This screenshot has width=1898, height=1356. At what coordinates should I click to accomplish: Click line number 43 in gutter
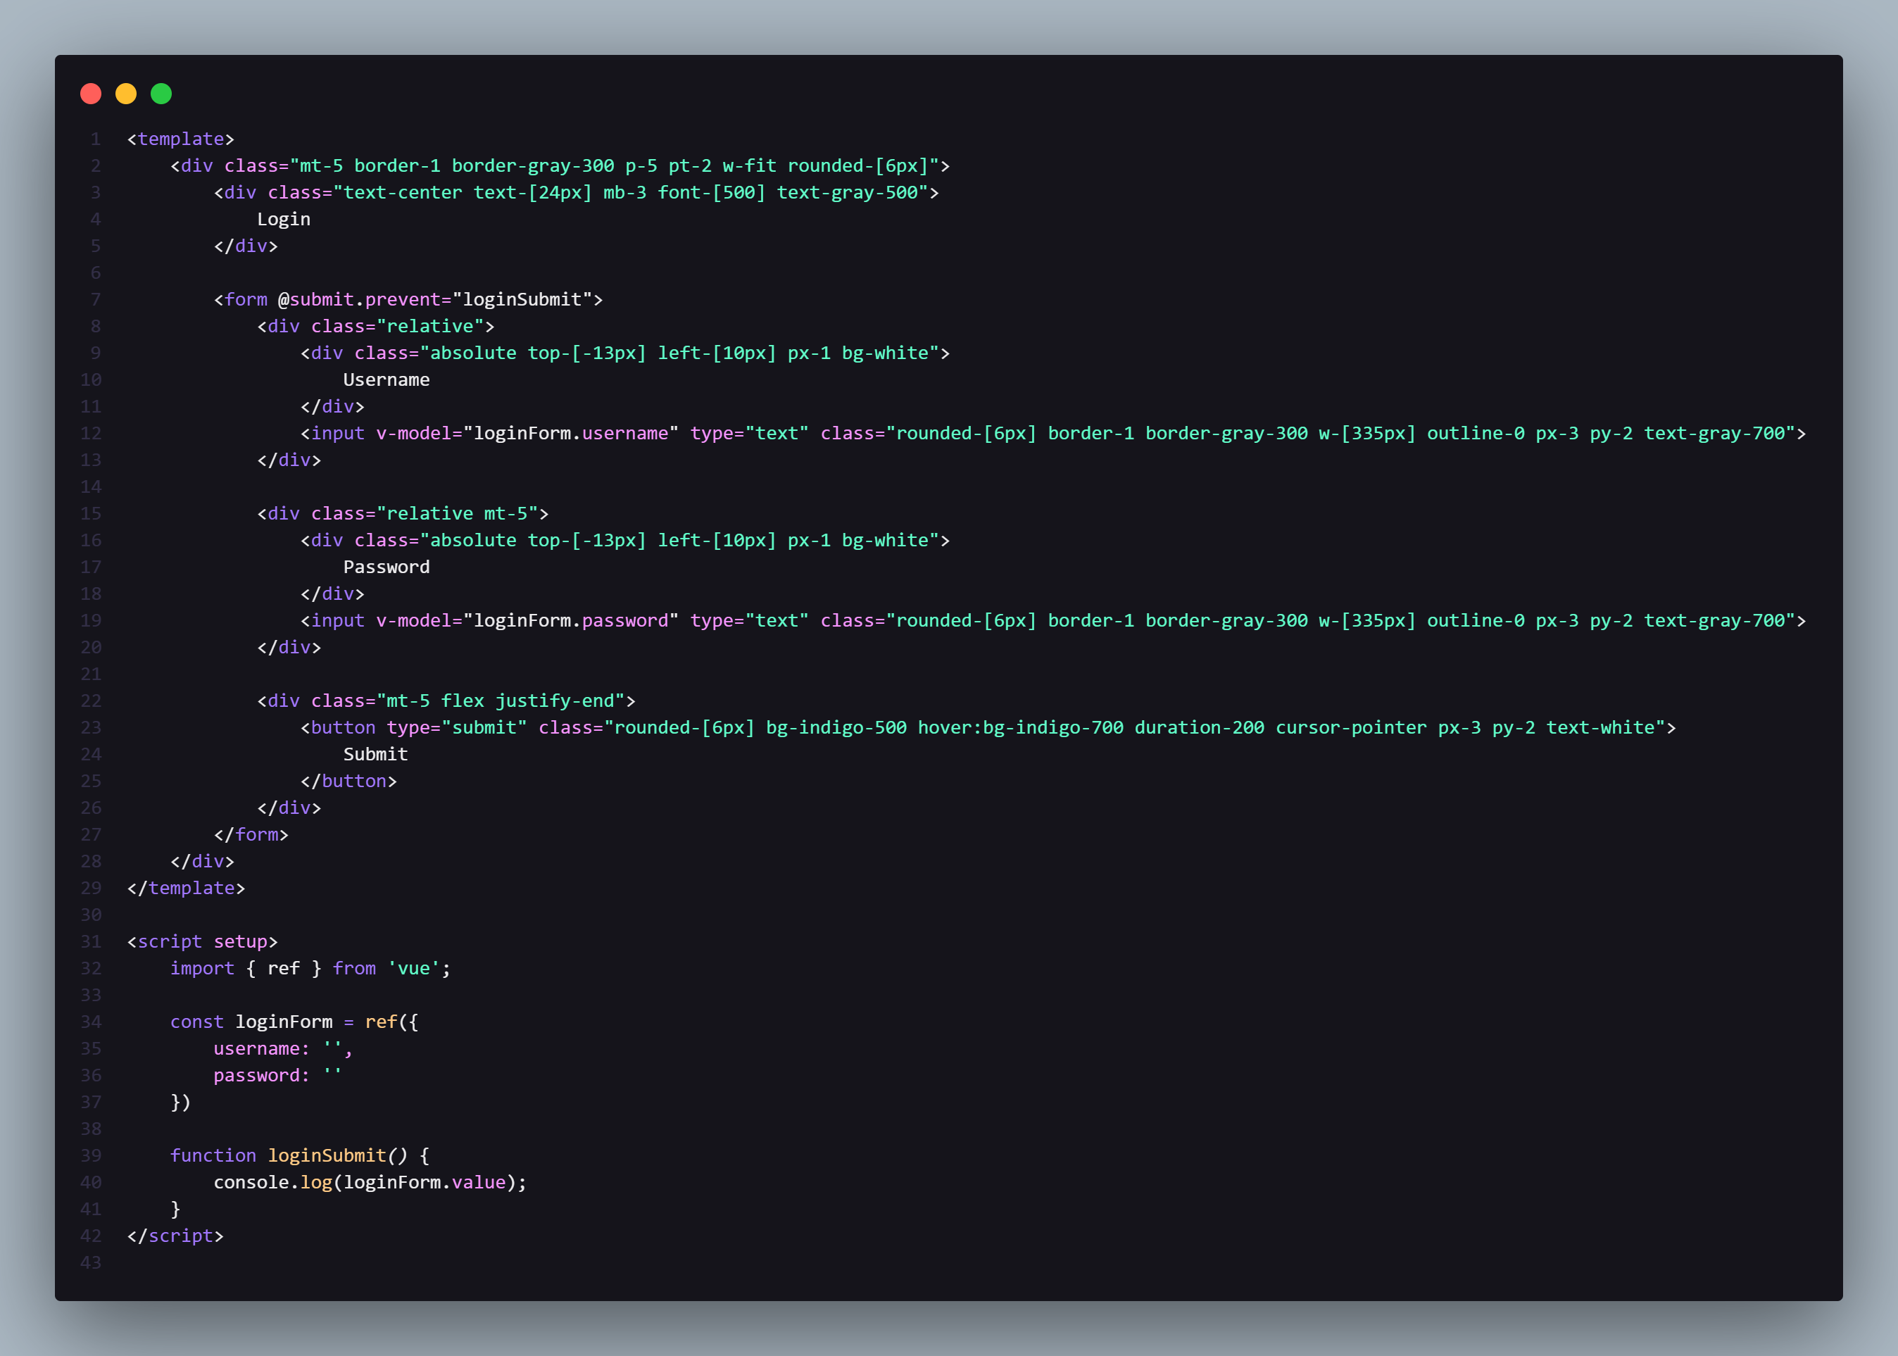[90, 1262]
